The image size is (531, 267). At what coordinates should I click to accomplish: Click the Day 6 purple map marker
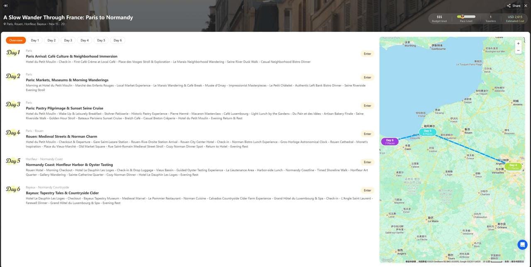pos(390,142)
